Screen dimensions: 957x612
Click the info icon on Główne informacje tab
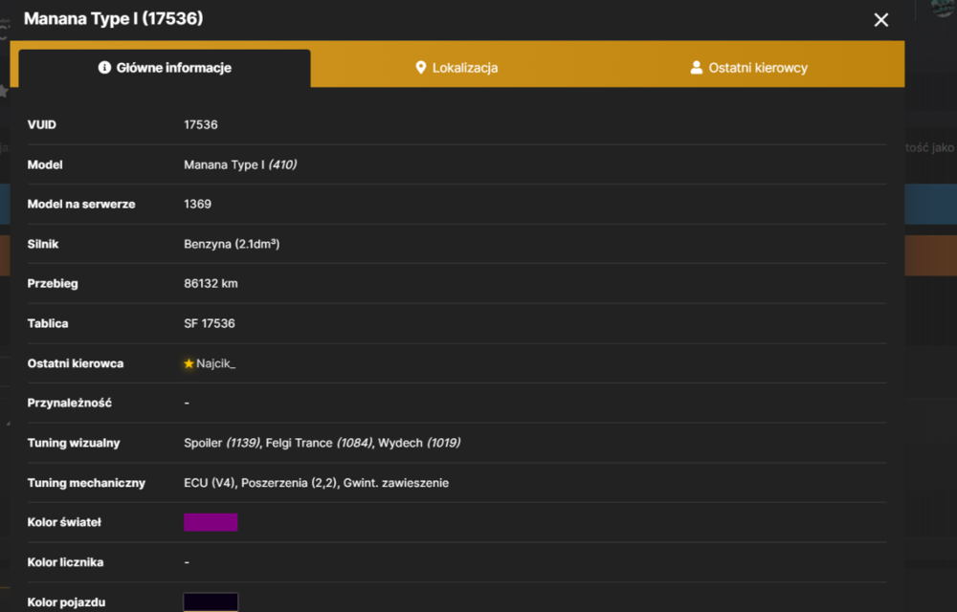point(104,67)
